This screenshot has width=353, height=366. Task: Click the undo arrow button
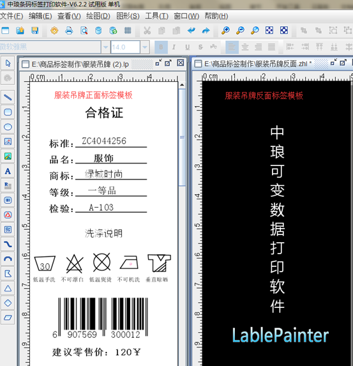(x=192, y=31)
